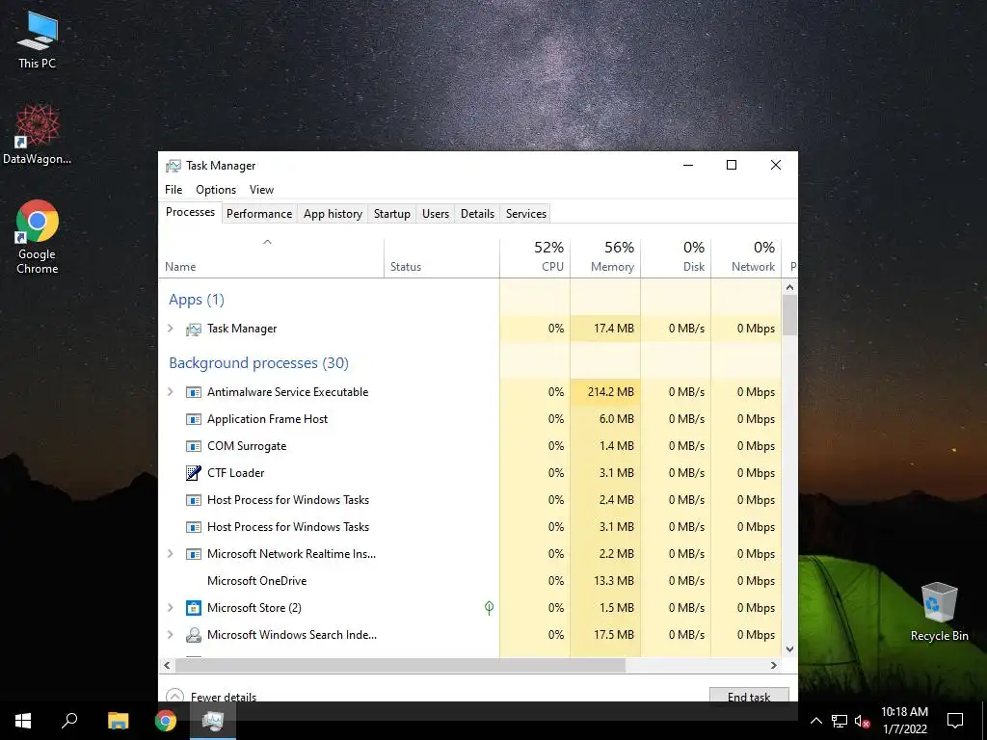Click horizontal scrollbar right arrow
Image resolution: width=987 pixels, height=740 pixels.
[774, 665]
